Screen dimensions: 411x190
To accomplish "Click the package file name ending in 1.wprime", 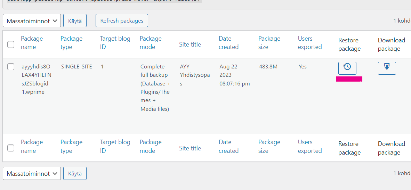I will [x=37, y=80].
